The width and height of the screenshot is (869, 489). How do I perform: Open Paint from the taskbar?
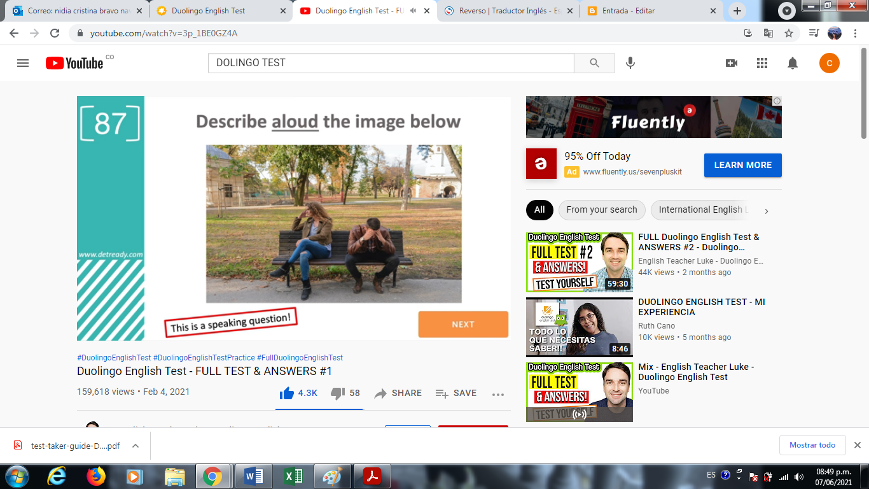click(x=332, y=476)
